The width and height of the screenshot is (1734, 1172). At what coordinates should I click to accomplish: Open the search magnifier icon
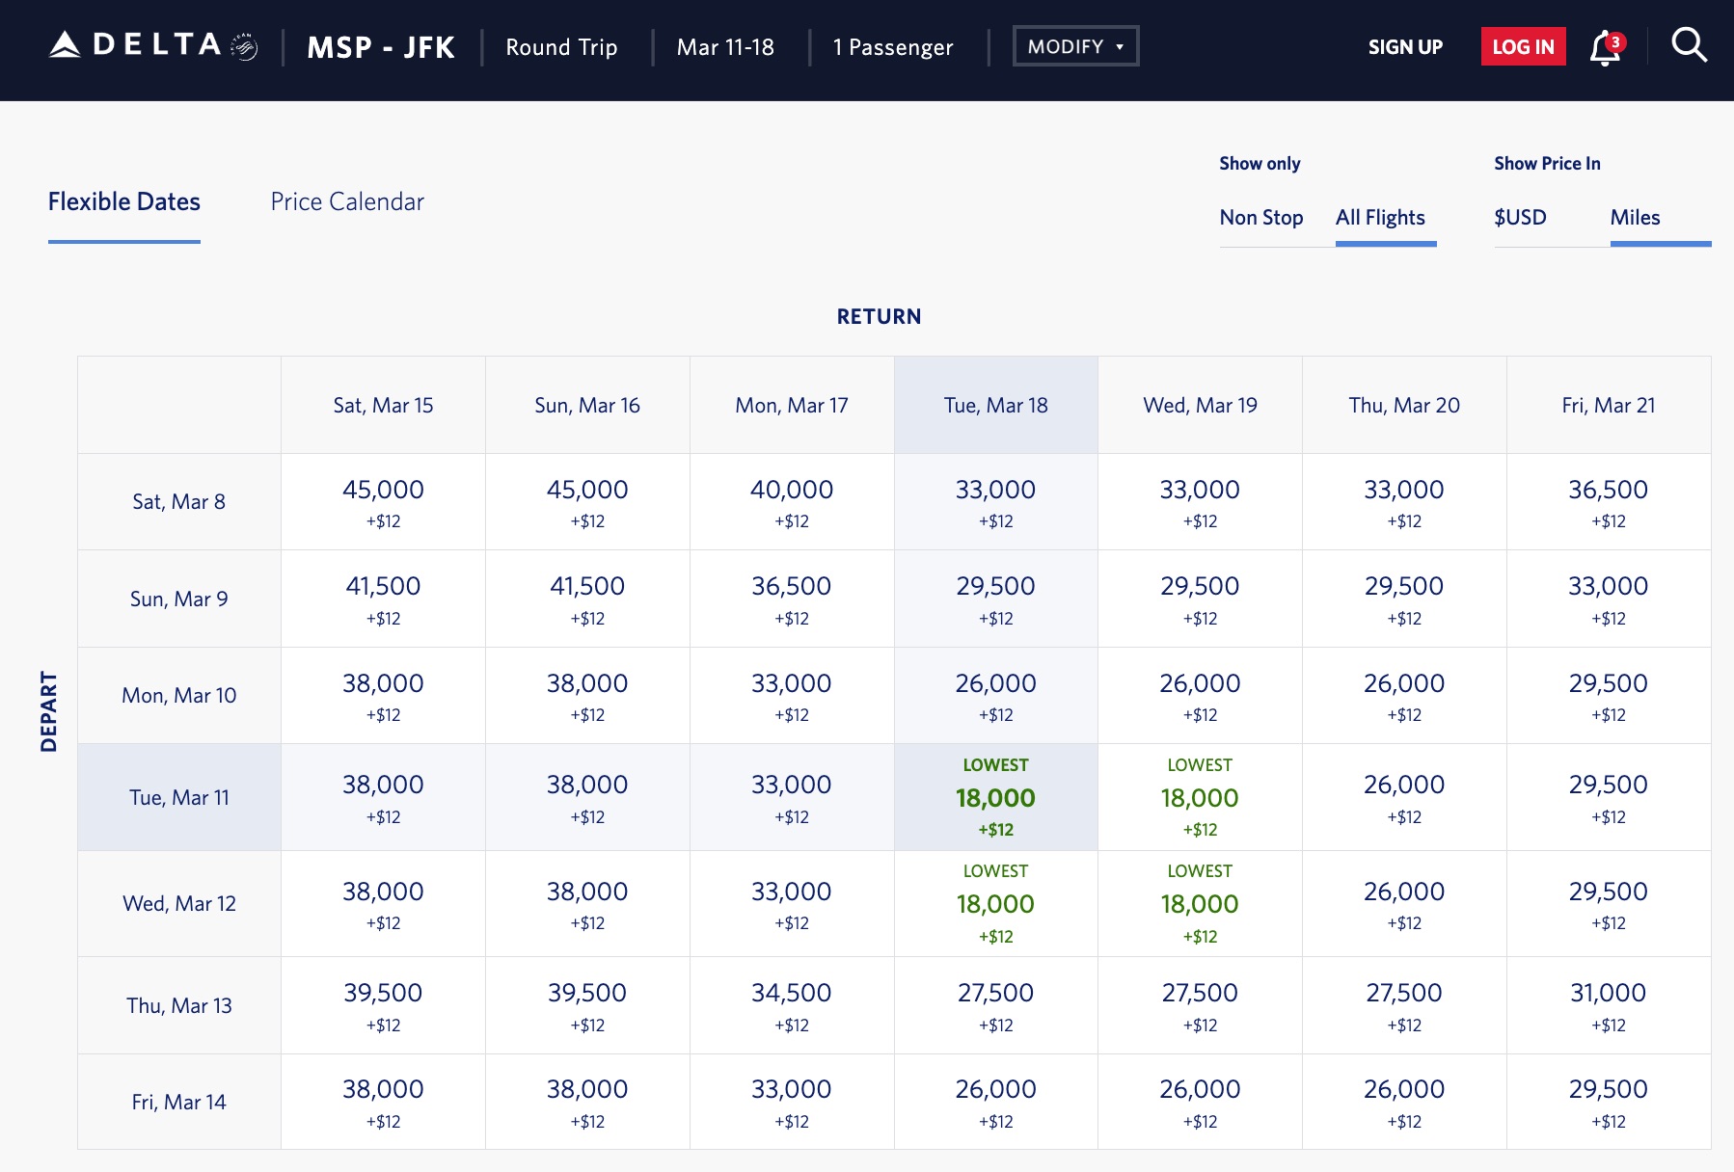coord(1689,44)
